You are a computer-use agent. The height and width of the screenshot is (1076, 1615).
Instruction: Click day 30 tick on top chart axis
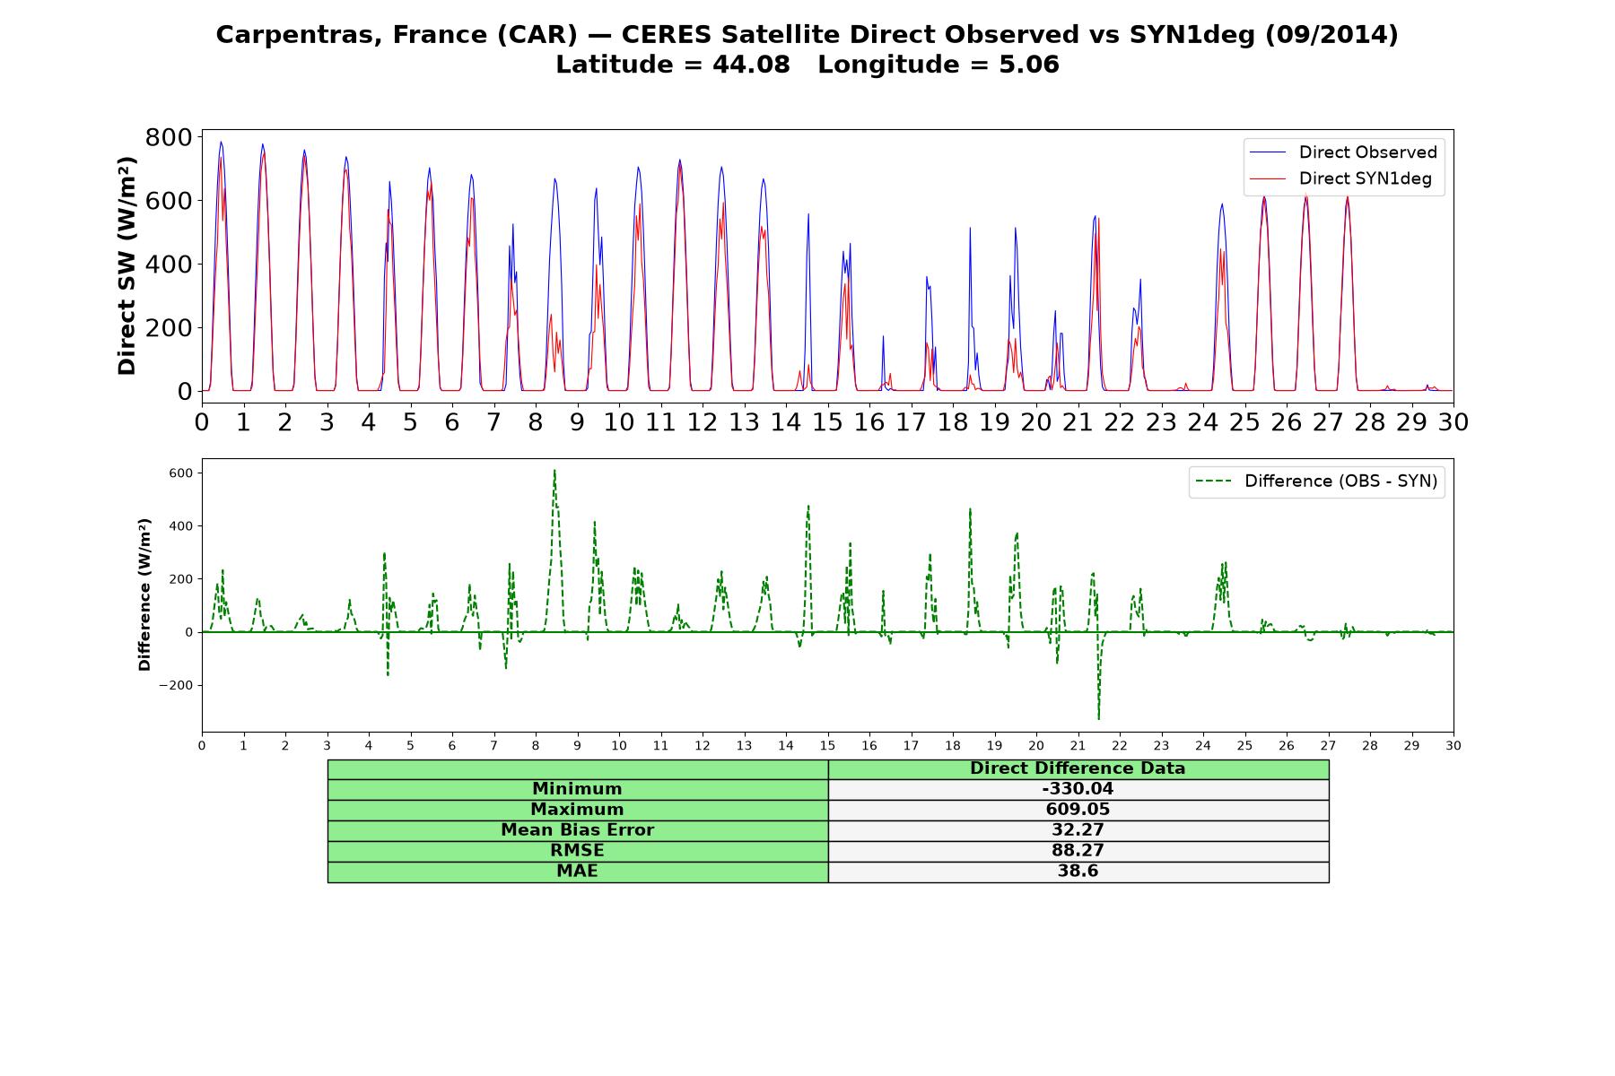click(1453, 422)
